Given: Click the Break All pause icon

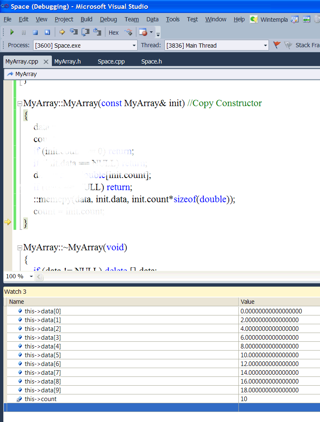Looking at the screenshot, I should tap(23, 33).
